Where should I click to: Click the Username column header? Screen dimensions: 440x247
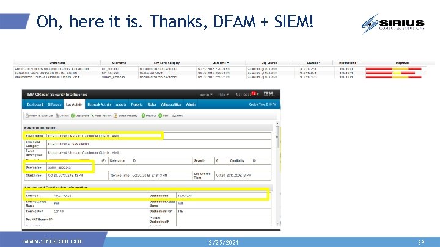point(119,63)
